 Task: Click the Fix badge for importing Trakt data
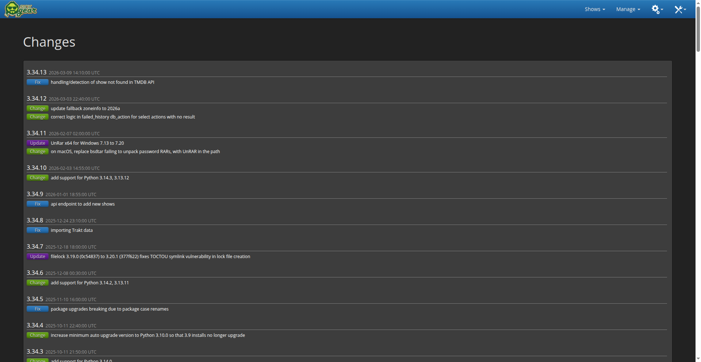point(38,230)
